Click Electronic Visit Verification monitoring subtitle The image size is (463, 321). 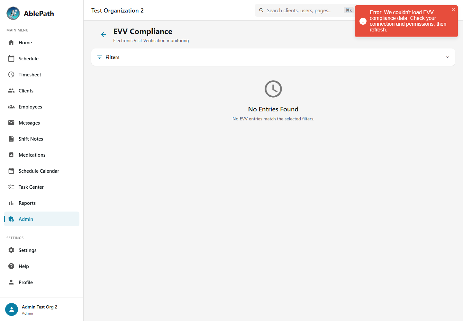151,40
